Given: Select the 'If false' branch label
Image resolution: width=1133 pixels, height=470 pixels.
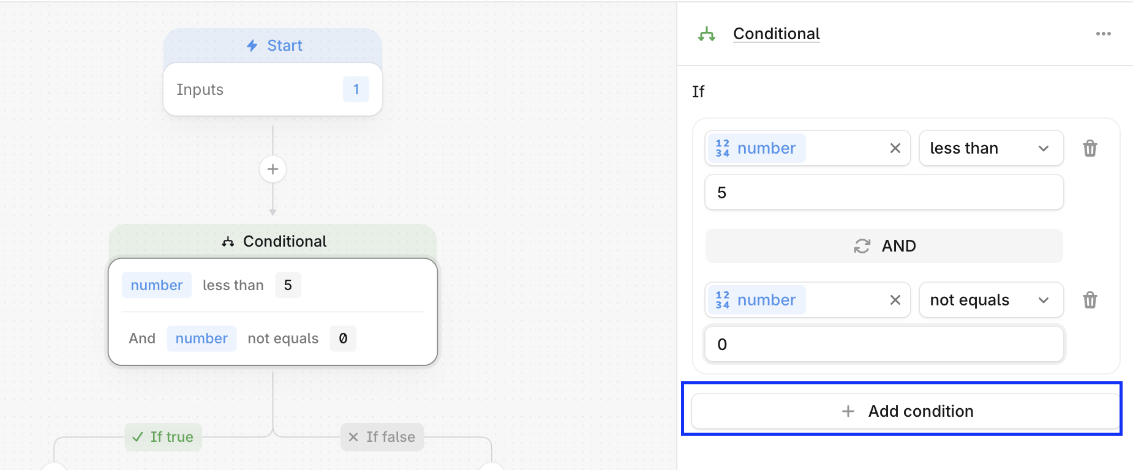Looking at the screenshot, I should click(382, 437).
